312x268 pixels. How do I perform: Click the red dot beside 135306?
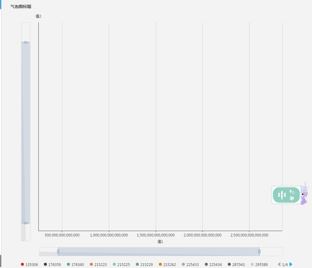22,264
